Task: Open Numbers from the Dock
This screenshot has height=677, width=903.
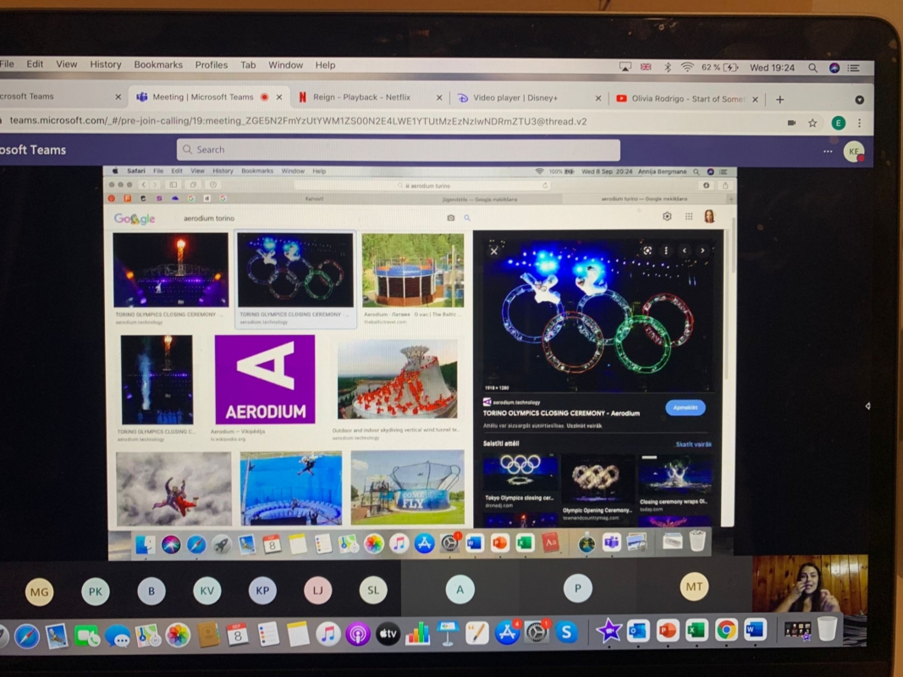Action: [418, 634]
